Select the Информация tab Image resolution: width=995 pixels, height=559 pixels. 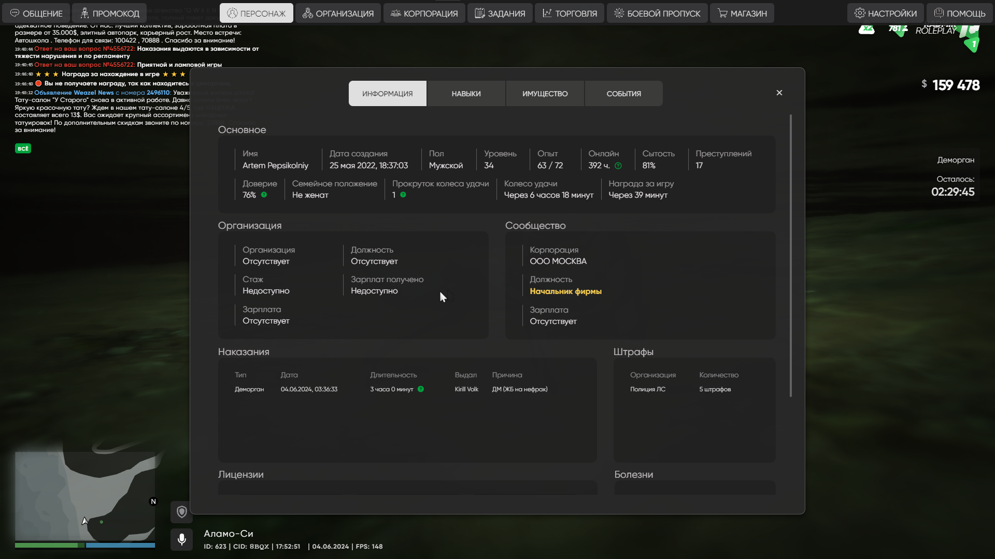[387, 94]
